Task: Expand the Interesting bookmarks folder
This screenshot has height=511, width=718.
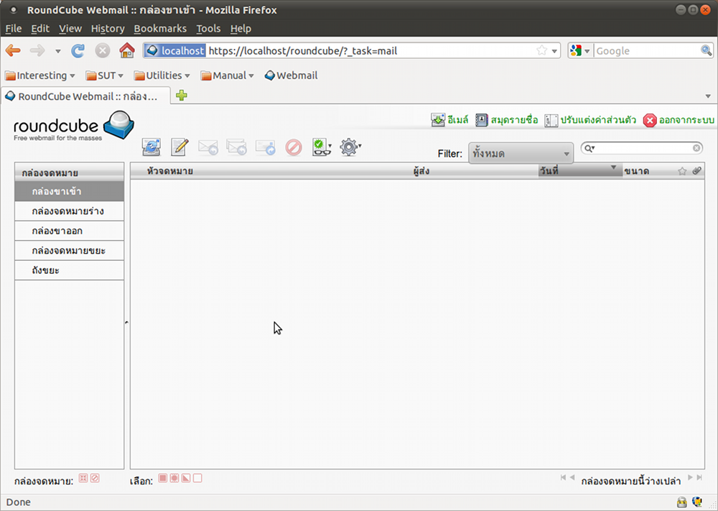Action: point(39,75)
